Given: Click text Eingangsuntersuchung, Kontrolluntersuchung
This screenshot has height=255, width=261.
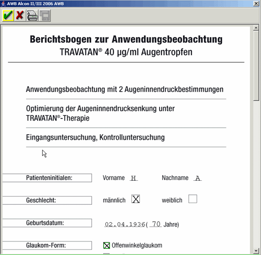Looking at the screenshot, I should [x=95, y=137].
